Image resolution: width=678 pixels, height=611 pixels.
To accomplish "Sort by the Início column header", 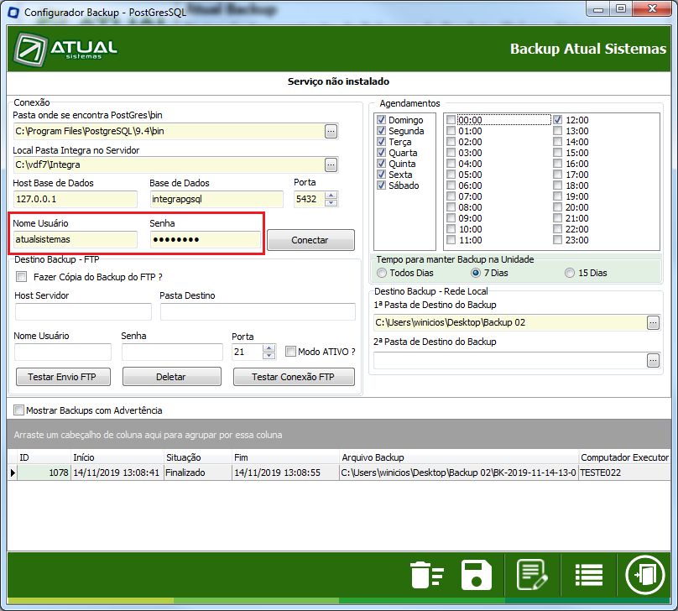I will coord(117,457).
